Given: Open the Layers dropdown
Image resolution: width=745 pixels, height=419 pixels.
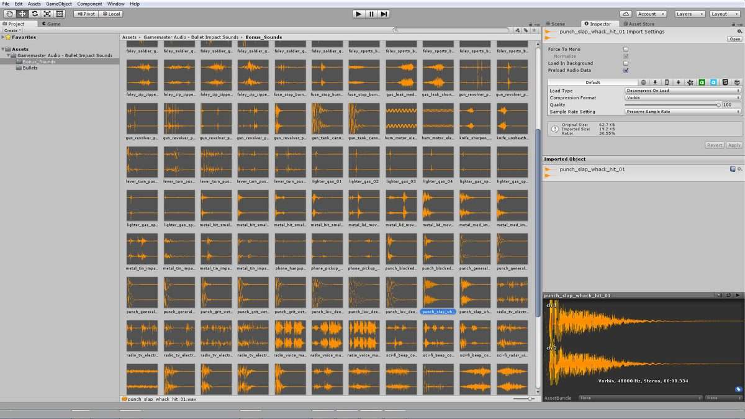Looking at the screenshot, I should pos(689,14).
